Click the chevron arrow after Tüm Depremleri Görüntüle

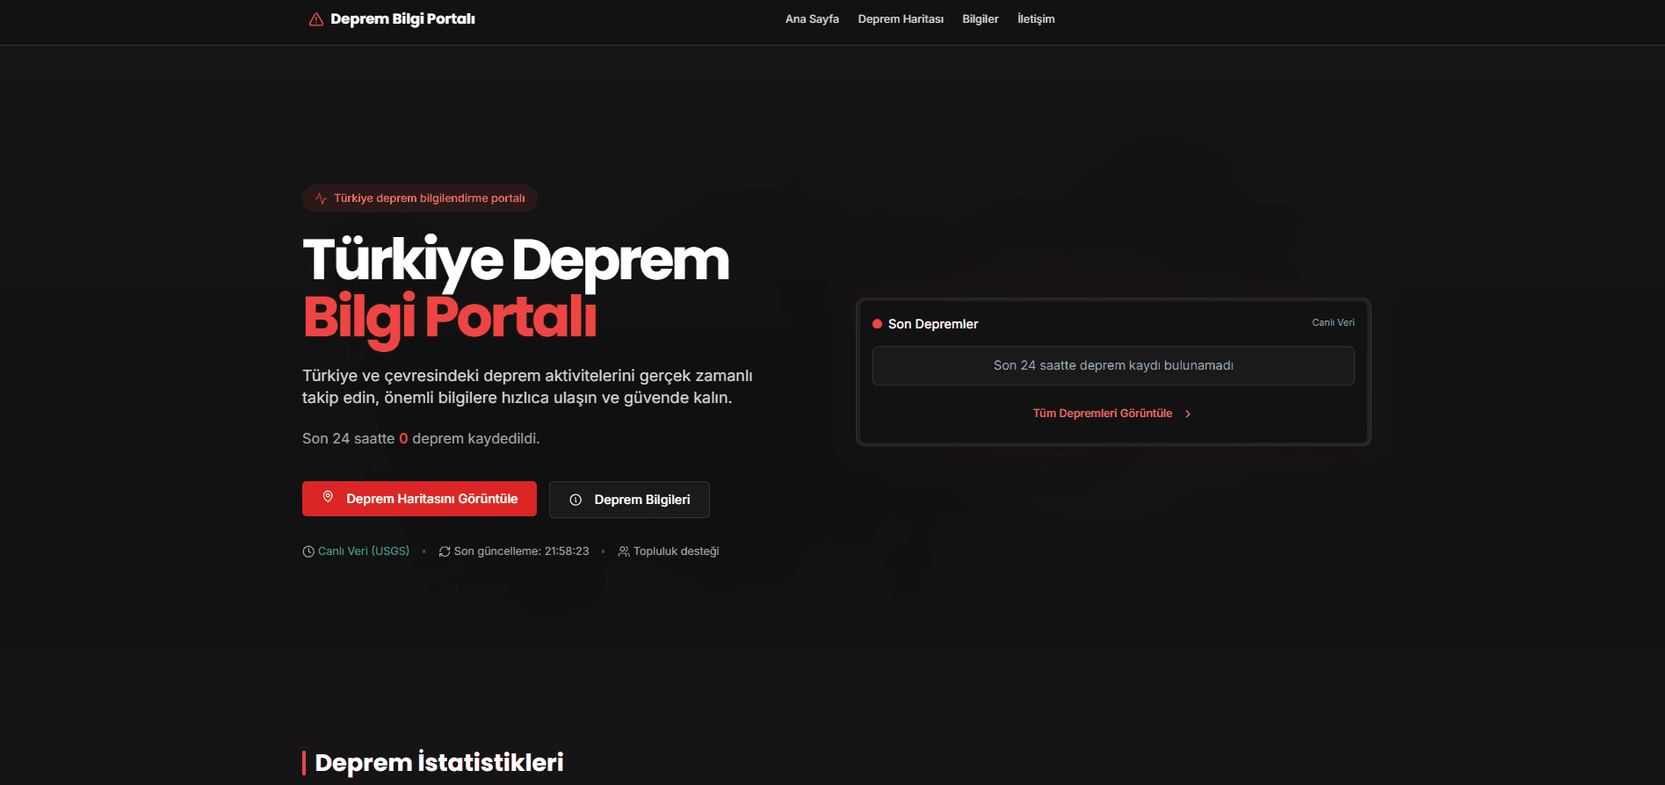[1188, 414]
